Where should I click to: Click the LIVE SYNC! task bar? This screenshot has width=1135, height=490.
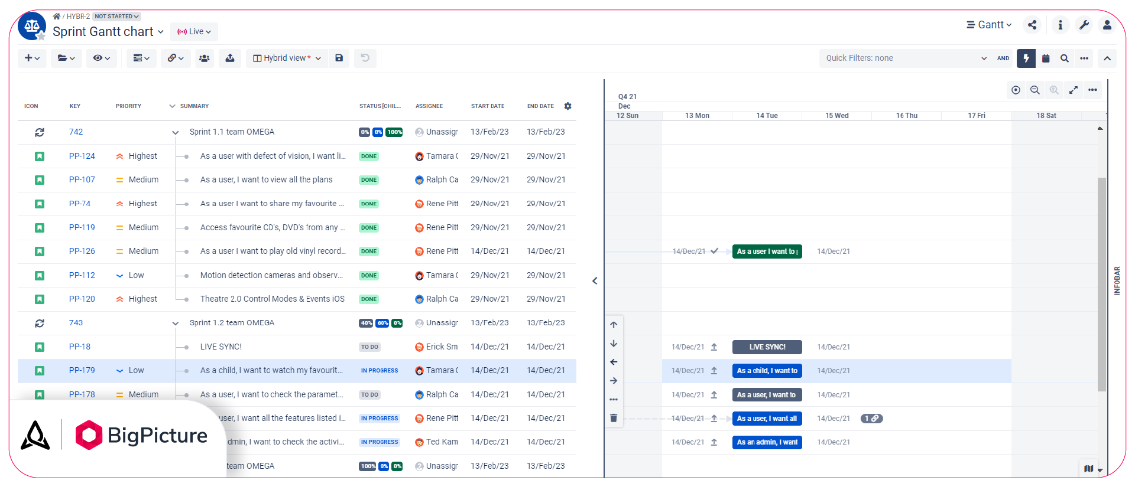pyautogui.click(x=767, y=347)
